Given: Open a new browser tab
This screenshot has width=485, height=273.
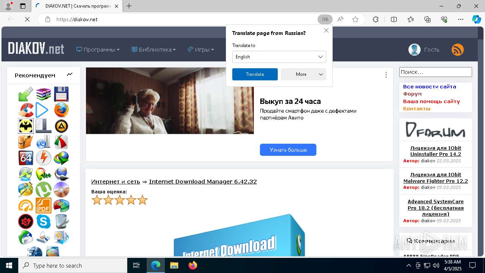Looking at the screenshot, I should [x=129, y=6].
